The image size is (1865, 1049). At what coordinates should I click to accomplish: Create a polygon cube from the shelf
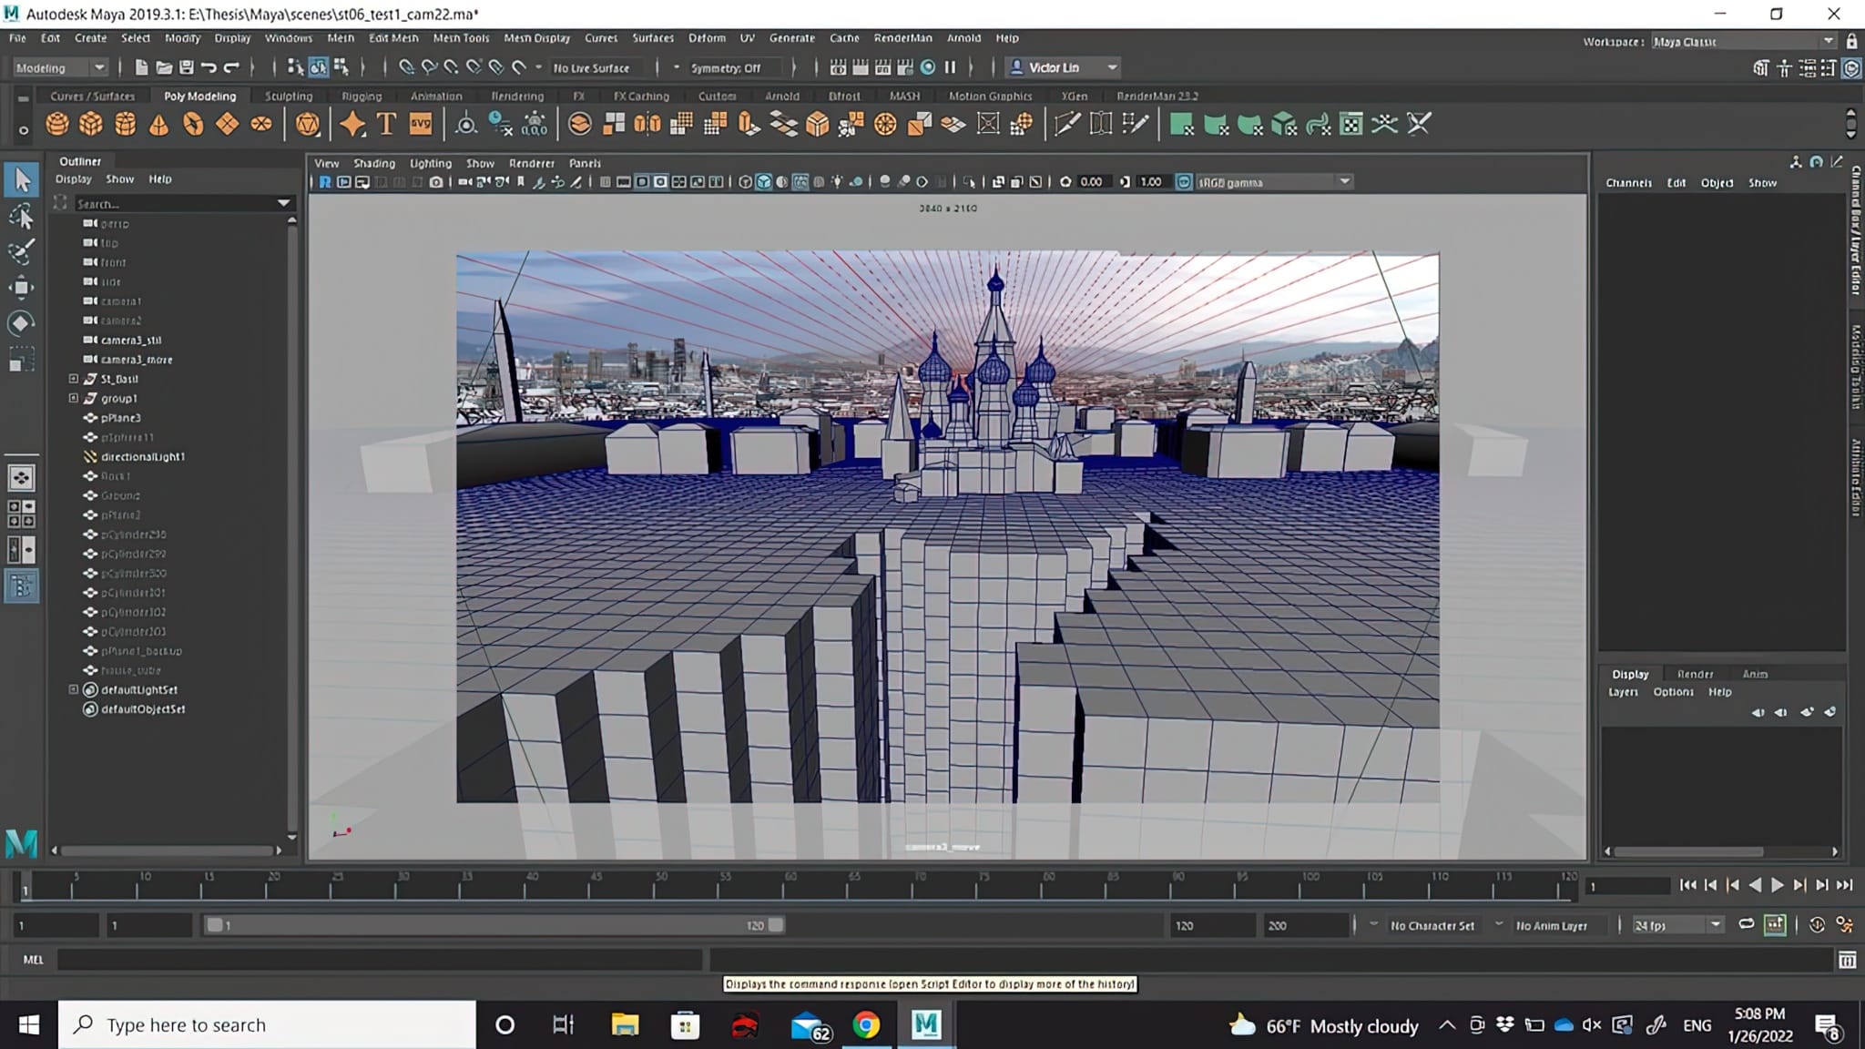91,124
